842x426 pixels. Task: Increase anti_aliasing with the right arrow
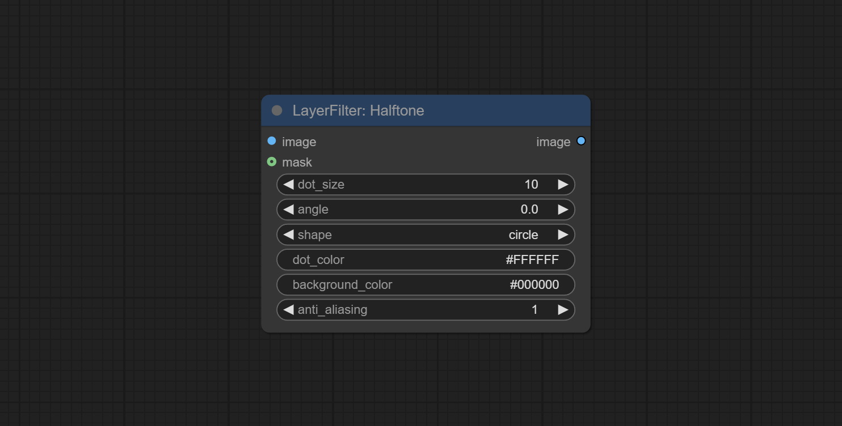tap(562, 310)
